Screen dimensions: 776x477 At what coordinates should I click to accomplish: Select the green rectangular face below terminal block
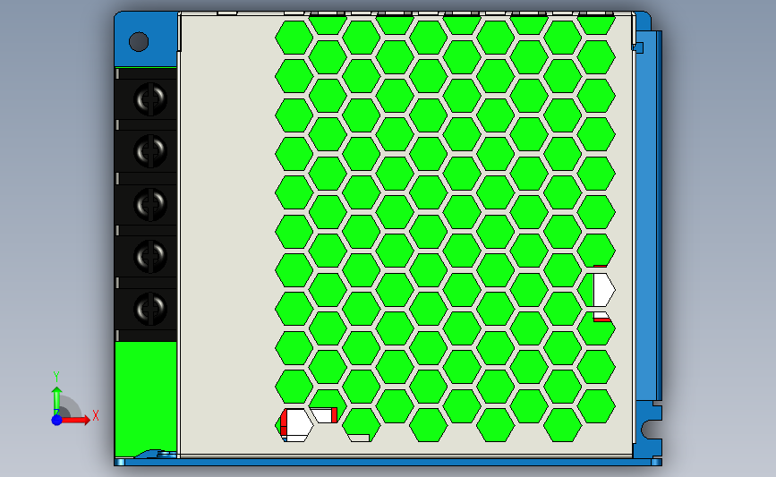coord(146,397)
